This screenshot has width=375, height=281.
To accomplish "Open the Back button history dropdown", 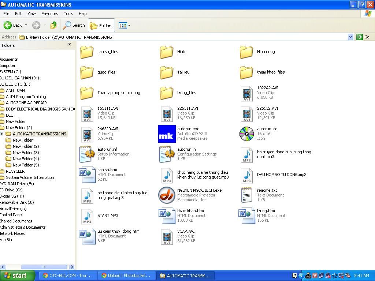I will click(26, 25).
